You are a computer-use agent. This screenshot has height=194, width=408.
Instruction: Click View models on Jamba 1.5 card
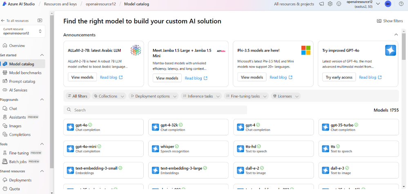tap(167, 78)
